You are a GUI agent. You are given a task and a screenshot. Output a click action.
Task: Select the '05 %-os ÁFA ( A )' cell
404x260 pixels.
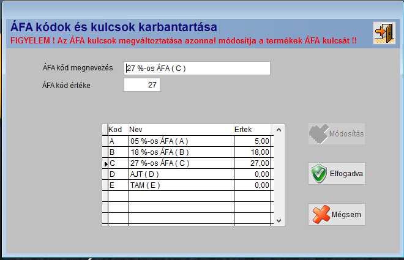pos(181,141)
